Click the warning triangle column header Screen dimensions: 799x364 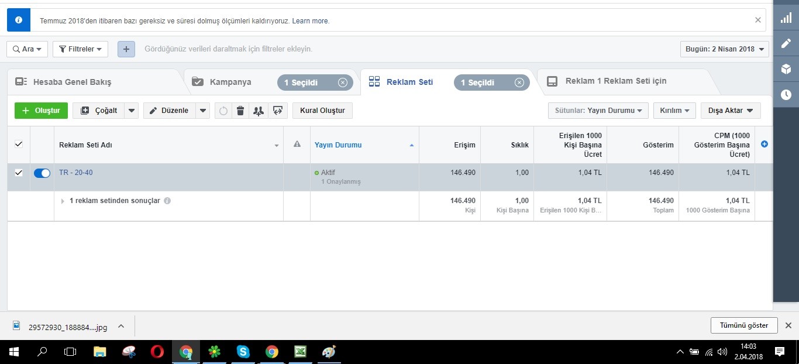pyautogui.click(x=297, y=144)
